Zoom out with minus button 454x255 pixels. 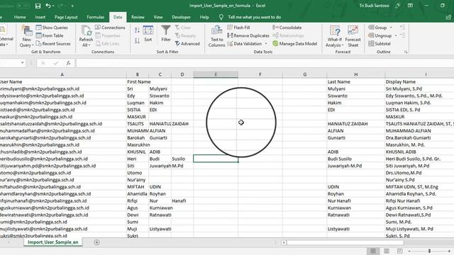[409, 251]
